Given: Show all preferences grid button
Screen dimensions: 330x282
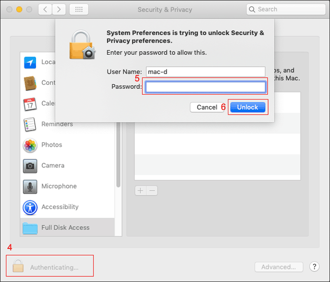Looking at the screenshot, I should click(x=78, y=9).
